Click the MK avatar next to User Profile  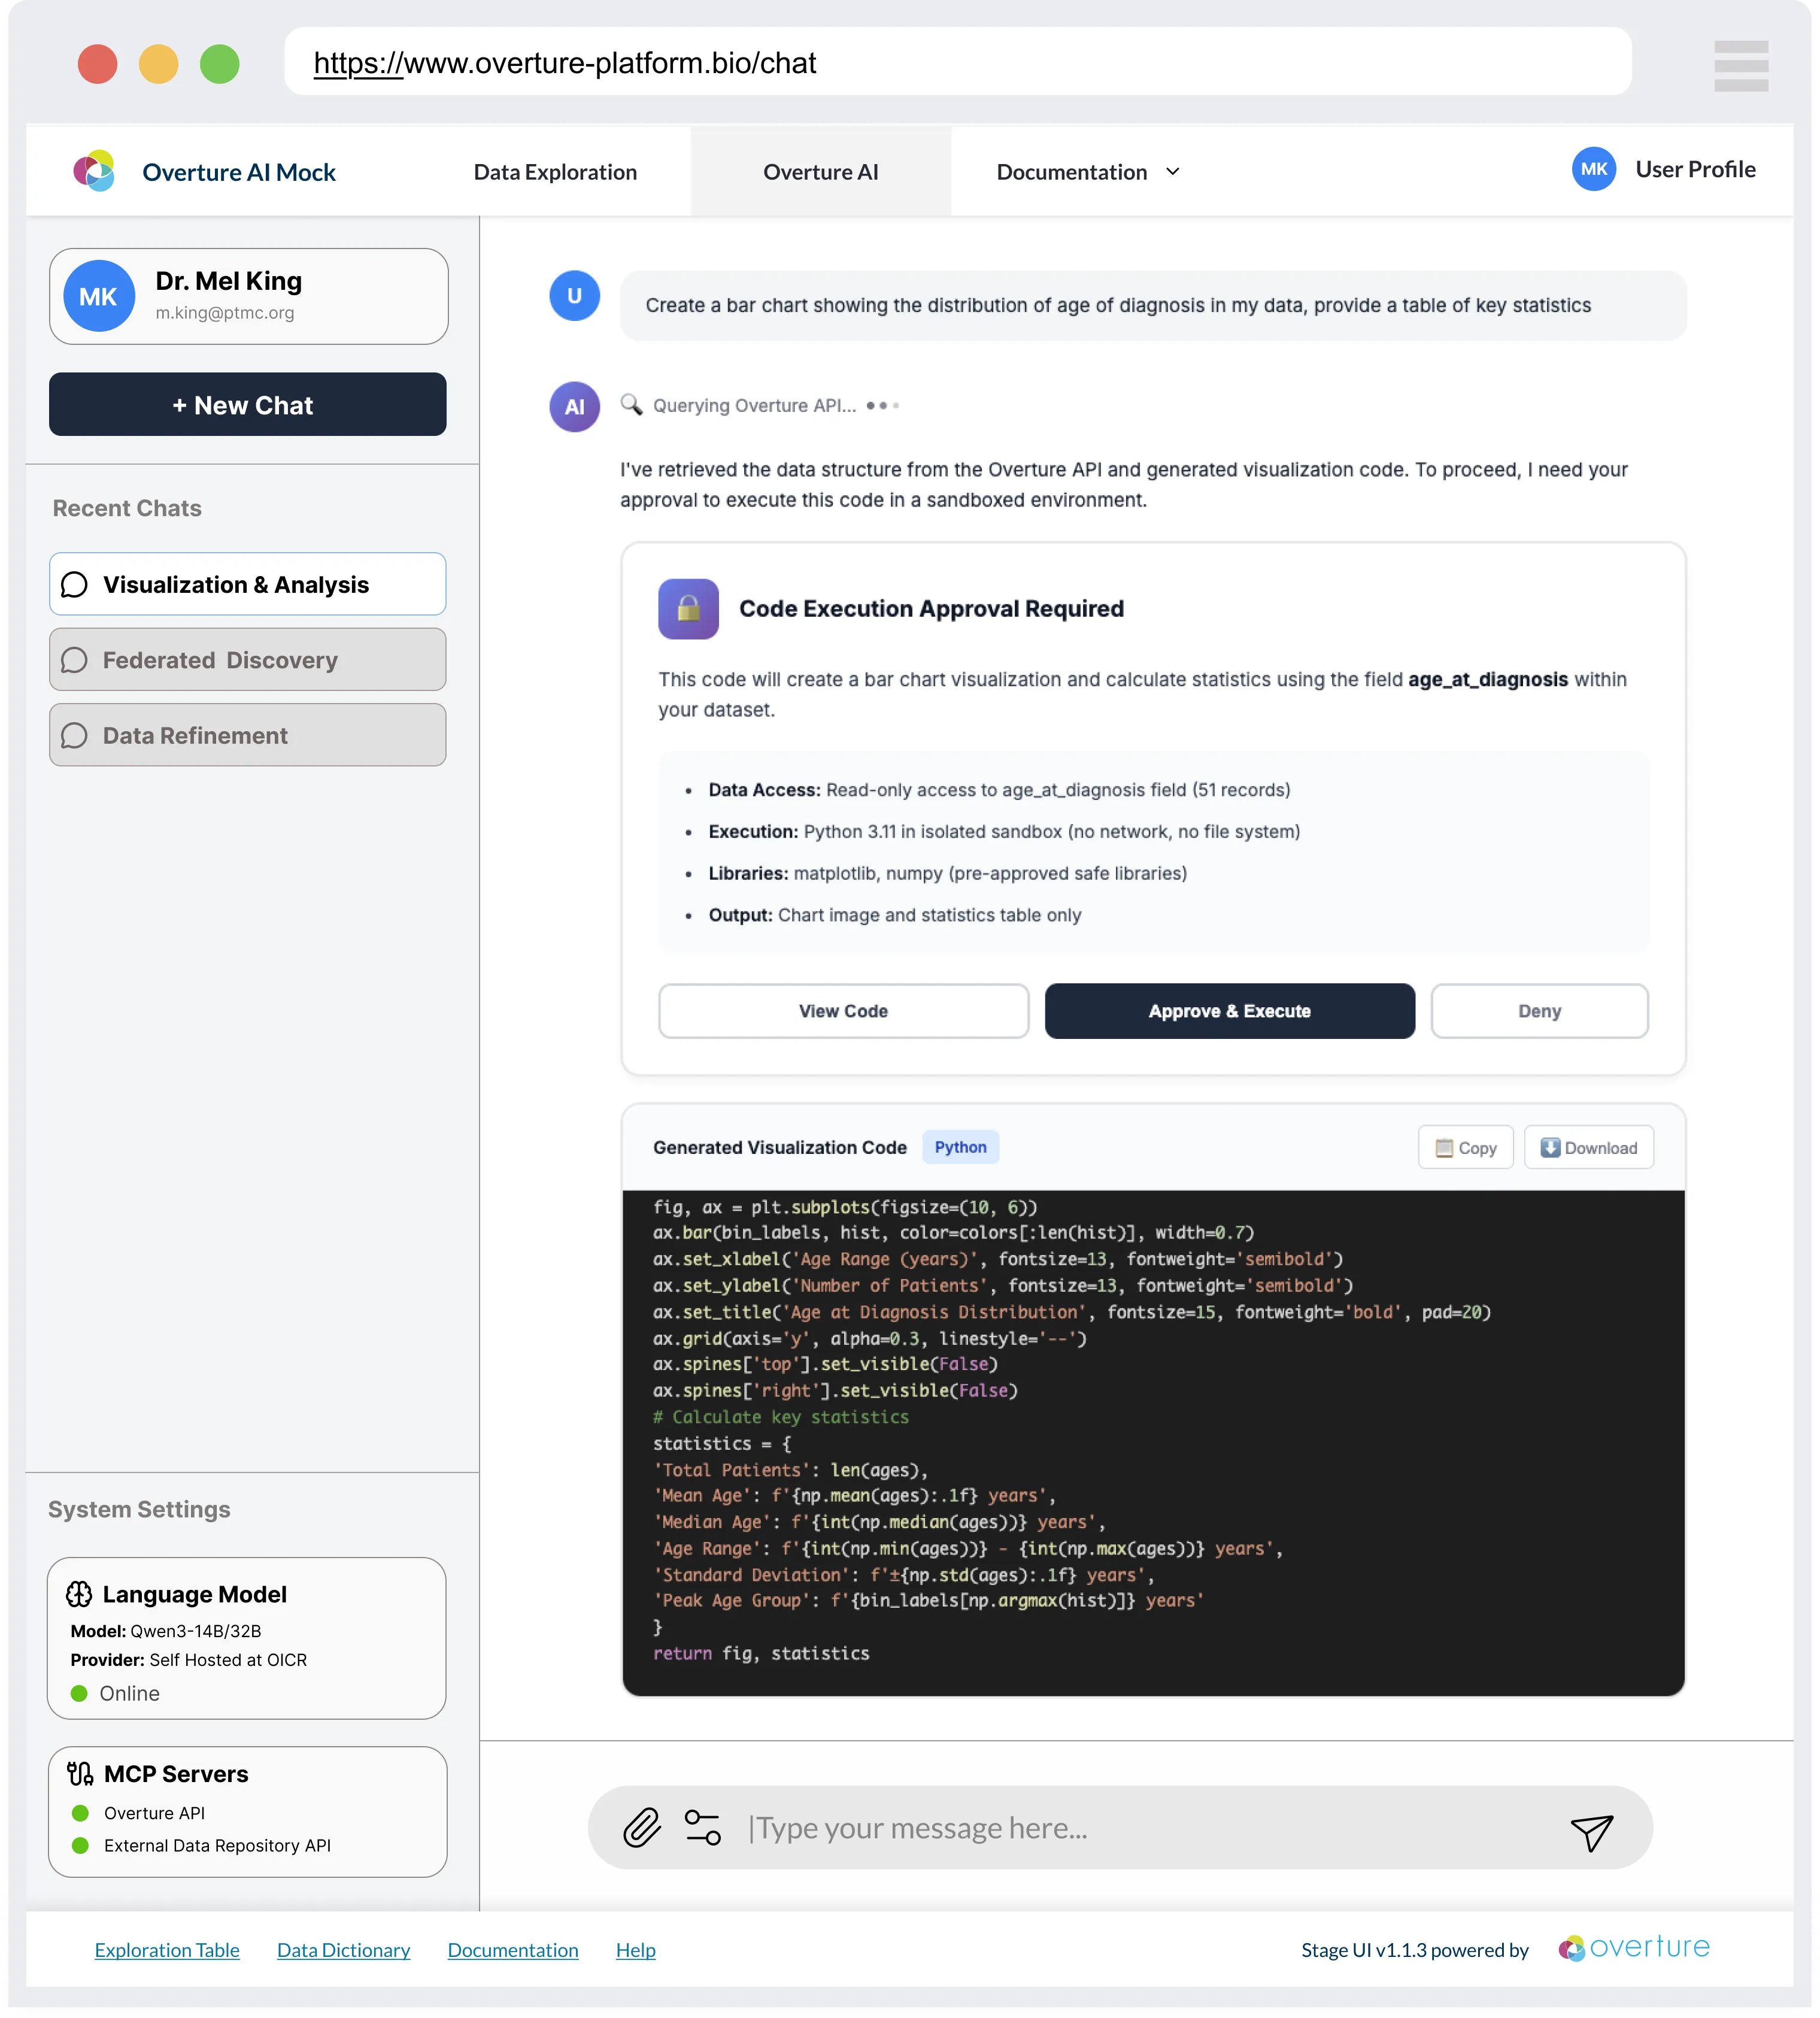(1593, 169)
